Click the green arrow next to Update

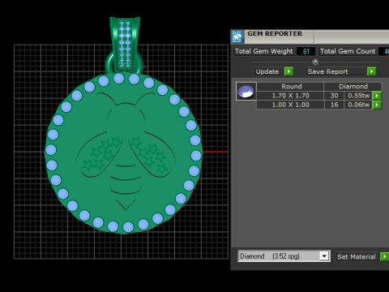[289, 71]
